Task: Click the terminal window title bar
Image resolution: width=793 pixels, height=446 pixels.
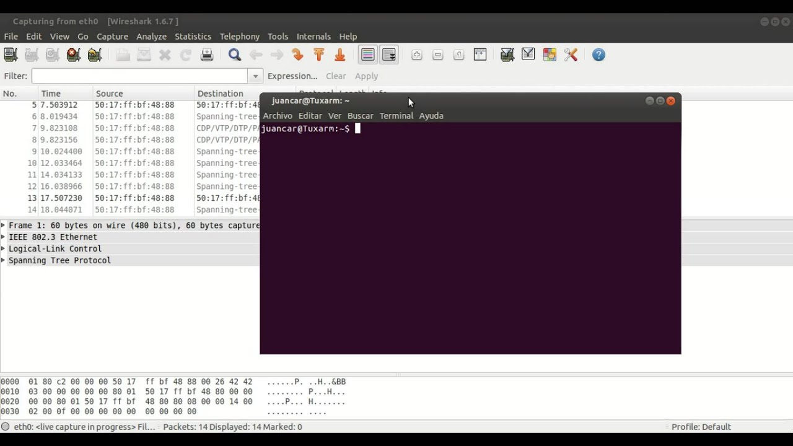Action: [x=470, y=101]
